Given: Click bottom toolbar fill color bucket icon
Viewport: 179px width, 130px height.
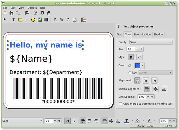Looking at the screenshot, I should point(138,121).
